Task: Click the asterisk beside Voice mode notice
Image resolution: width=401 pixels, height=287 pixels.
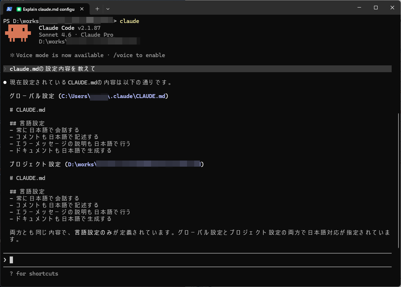Action: (x=12, y=55)
